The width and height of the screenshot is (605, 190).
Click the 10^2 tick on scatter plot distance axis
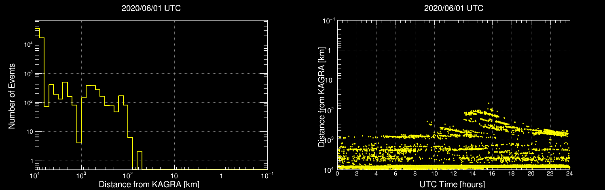(x=330, y=109)
